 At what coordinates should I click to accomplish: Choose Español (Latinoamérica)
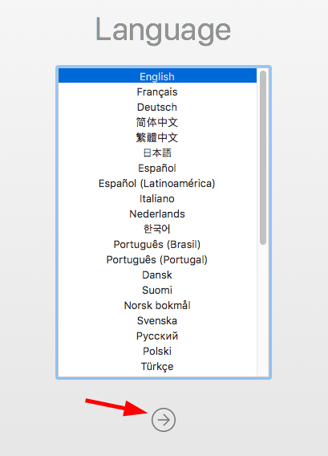coord(157,183)
